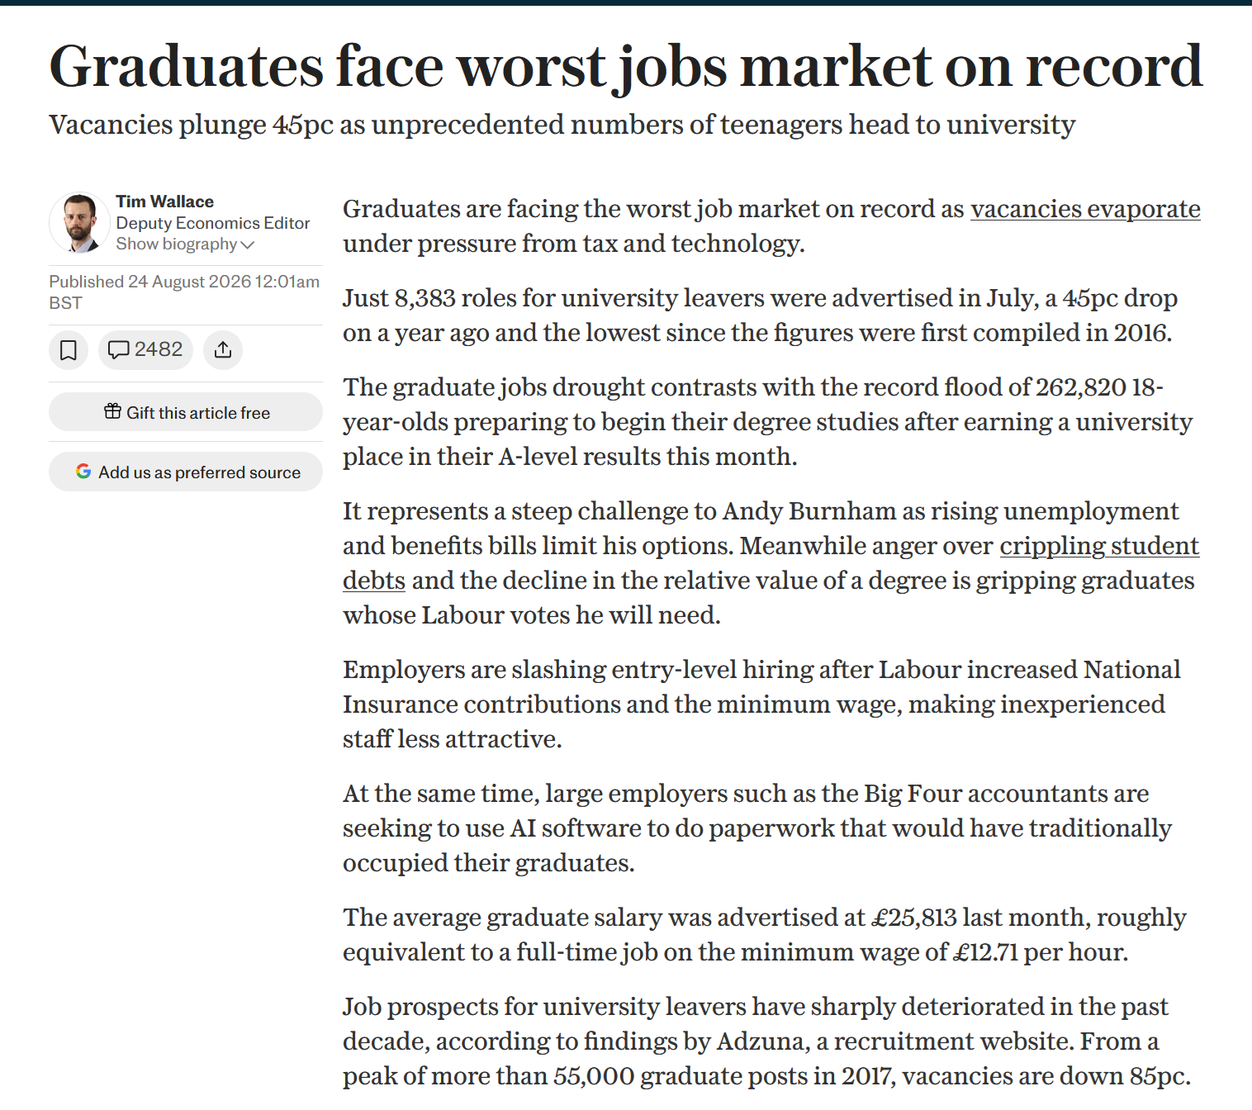This screenshot has width=1252, height=1110.
Task: Click the paragraph mentioning Adzuna recruitment website
Action: [x=766, y=1041]
